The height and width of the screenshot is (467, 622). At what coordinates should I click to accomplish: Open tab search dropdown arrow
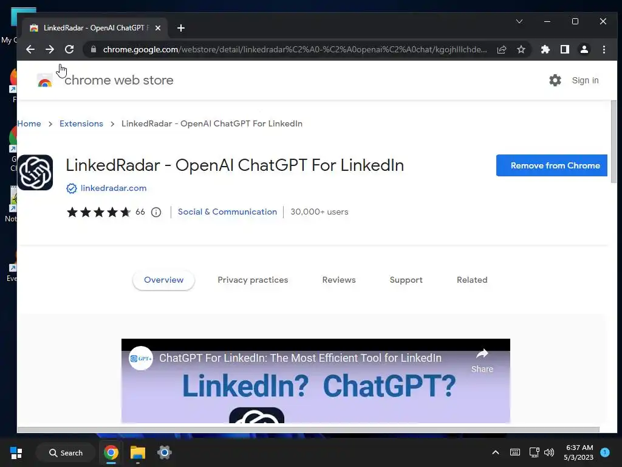tap(519, 21)
